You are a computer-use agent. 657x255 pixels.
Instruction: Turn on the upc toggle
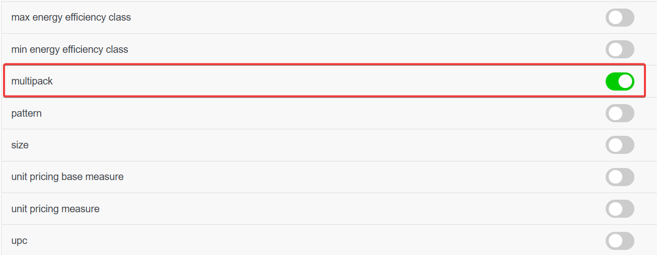click(620, 241)
